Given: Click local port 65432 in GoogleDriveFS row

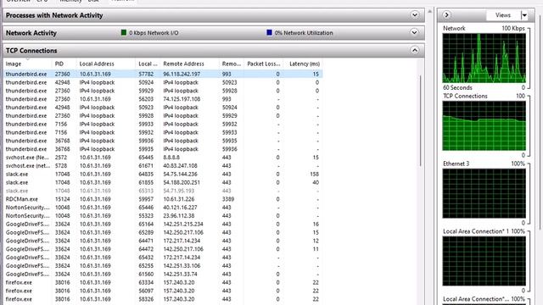Looking at the screenshot, I should pyautogui.click(x=146, y=258).
